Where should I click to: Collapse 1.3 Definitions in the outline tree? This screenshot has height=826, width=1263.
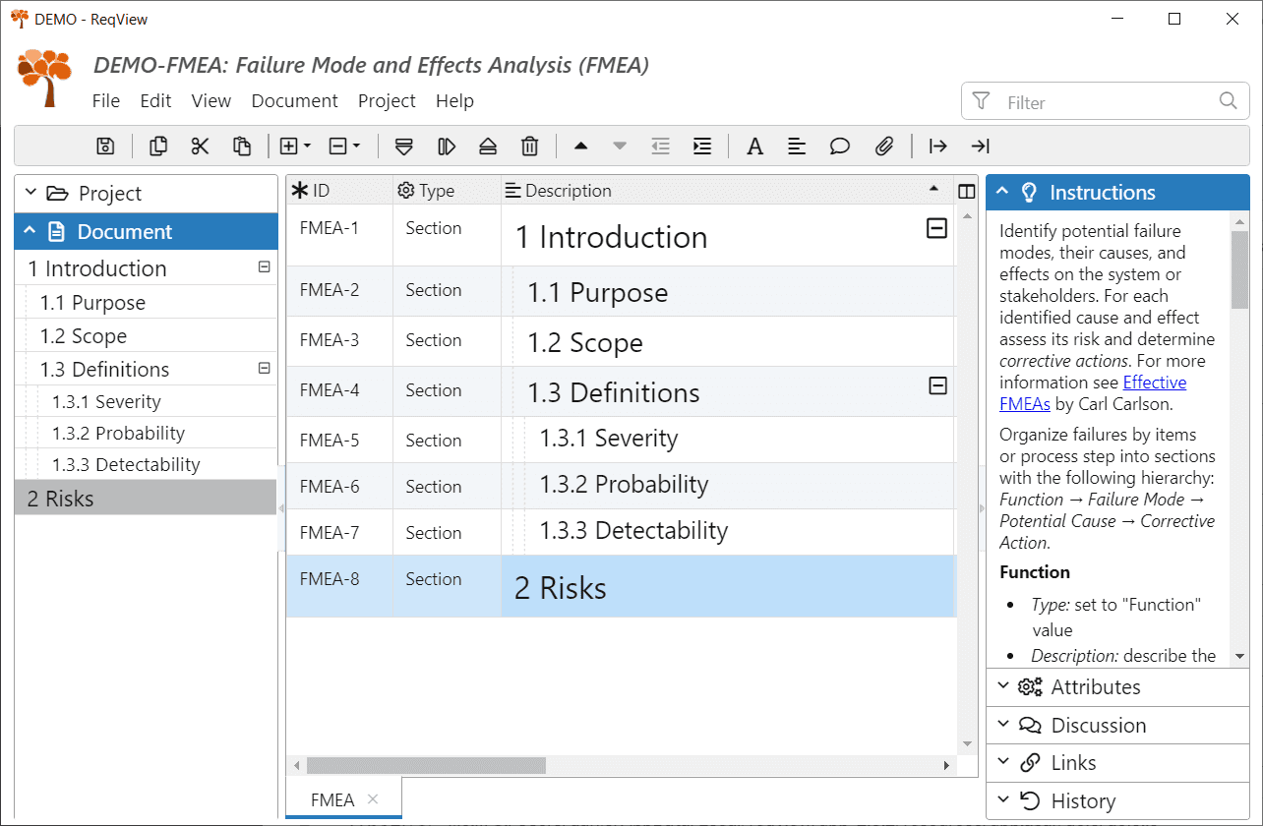[x=264, y=368]
